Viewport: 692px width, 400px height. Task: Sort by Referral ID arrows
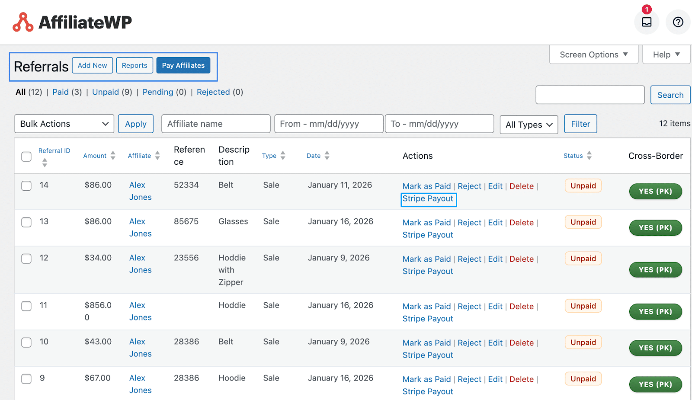[x=45, y=163]
